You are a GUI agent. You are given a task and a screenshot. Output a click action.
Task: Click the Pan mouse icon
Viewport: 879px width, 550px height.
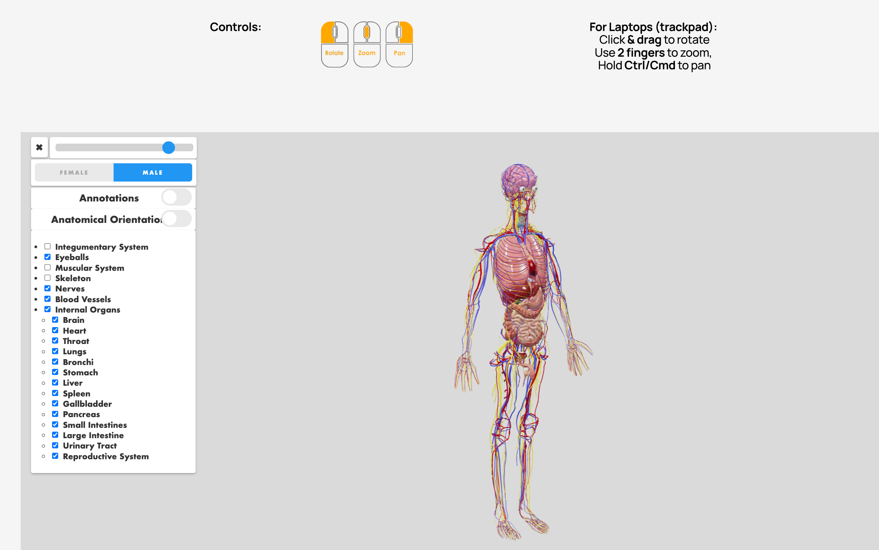click(x=399, y=44)
